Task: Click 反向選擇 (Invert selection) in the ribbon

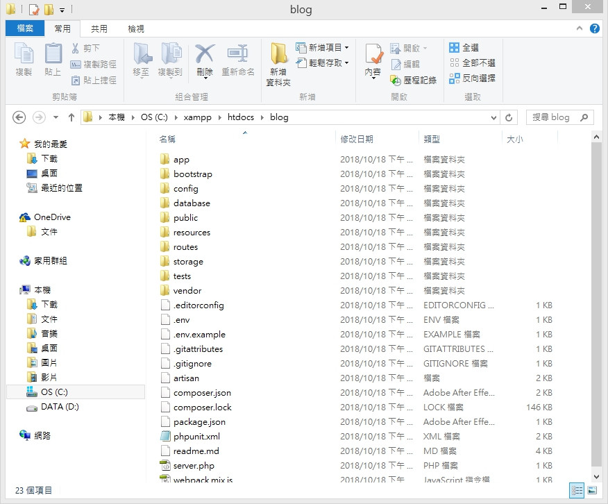Action: [x=472, y=78]
